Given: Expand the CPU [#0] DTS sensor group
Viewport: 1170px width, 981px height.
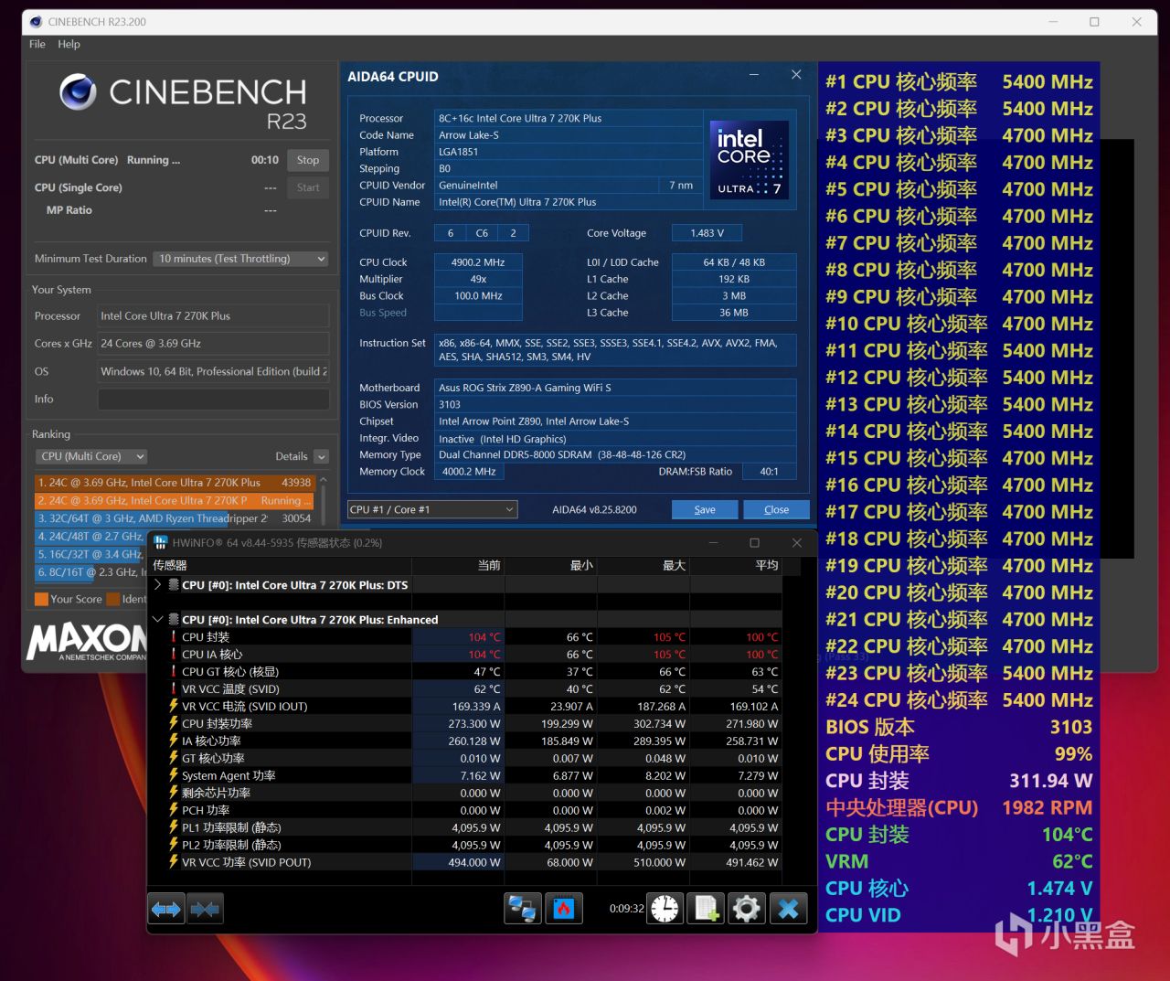Looking at the screenshot, I should (158, 585).
